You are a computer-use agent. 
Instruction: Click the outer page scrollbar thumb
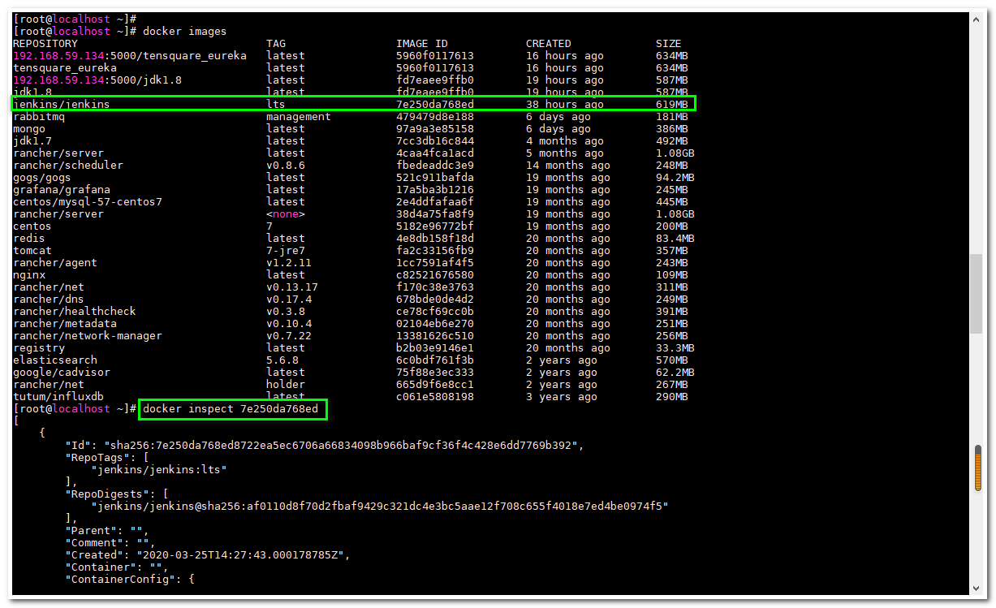pyautogui.click(x=976, y=293)
